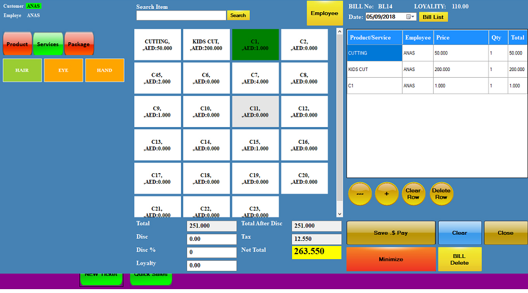The height and width of the screenshot is (293, 528).
Task: Click the Search button
Action: coord(238,16)
